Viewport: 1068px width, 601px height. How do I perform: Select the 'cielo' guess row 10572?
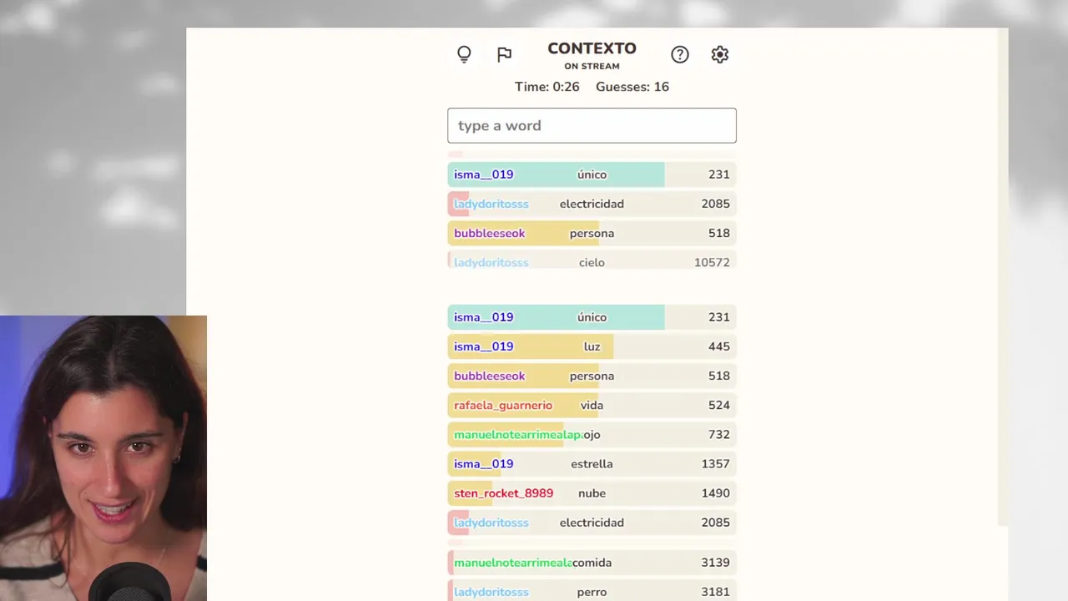tap(592, 262)
